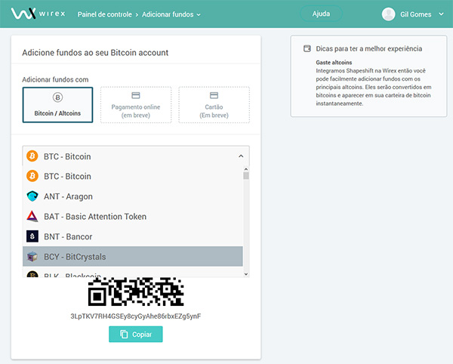The image size is (453, 364).
Task: Click the Ajuda button
Action: [x=321, y=14]
